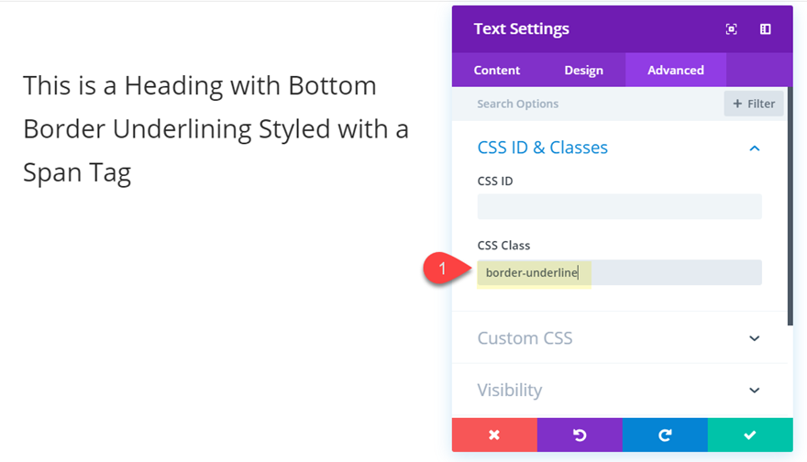Focus the empty CSS ID input
Viewport: 807px width, 462px height.
619,206
